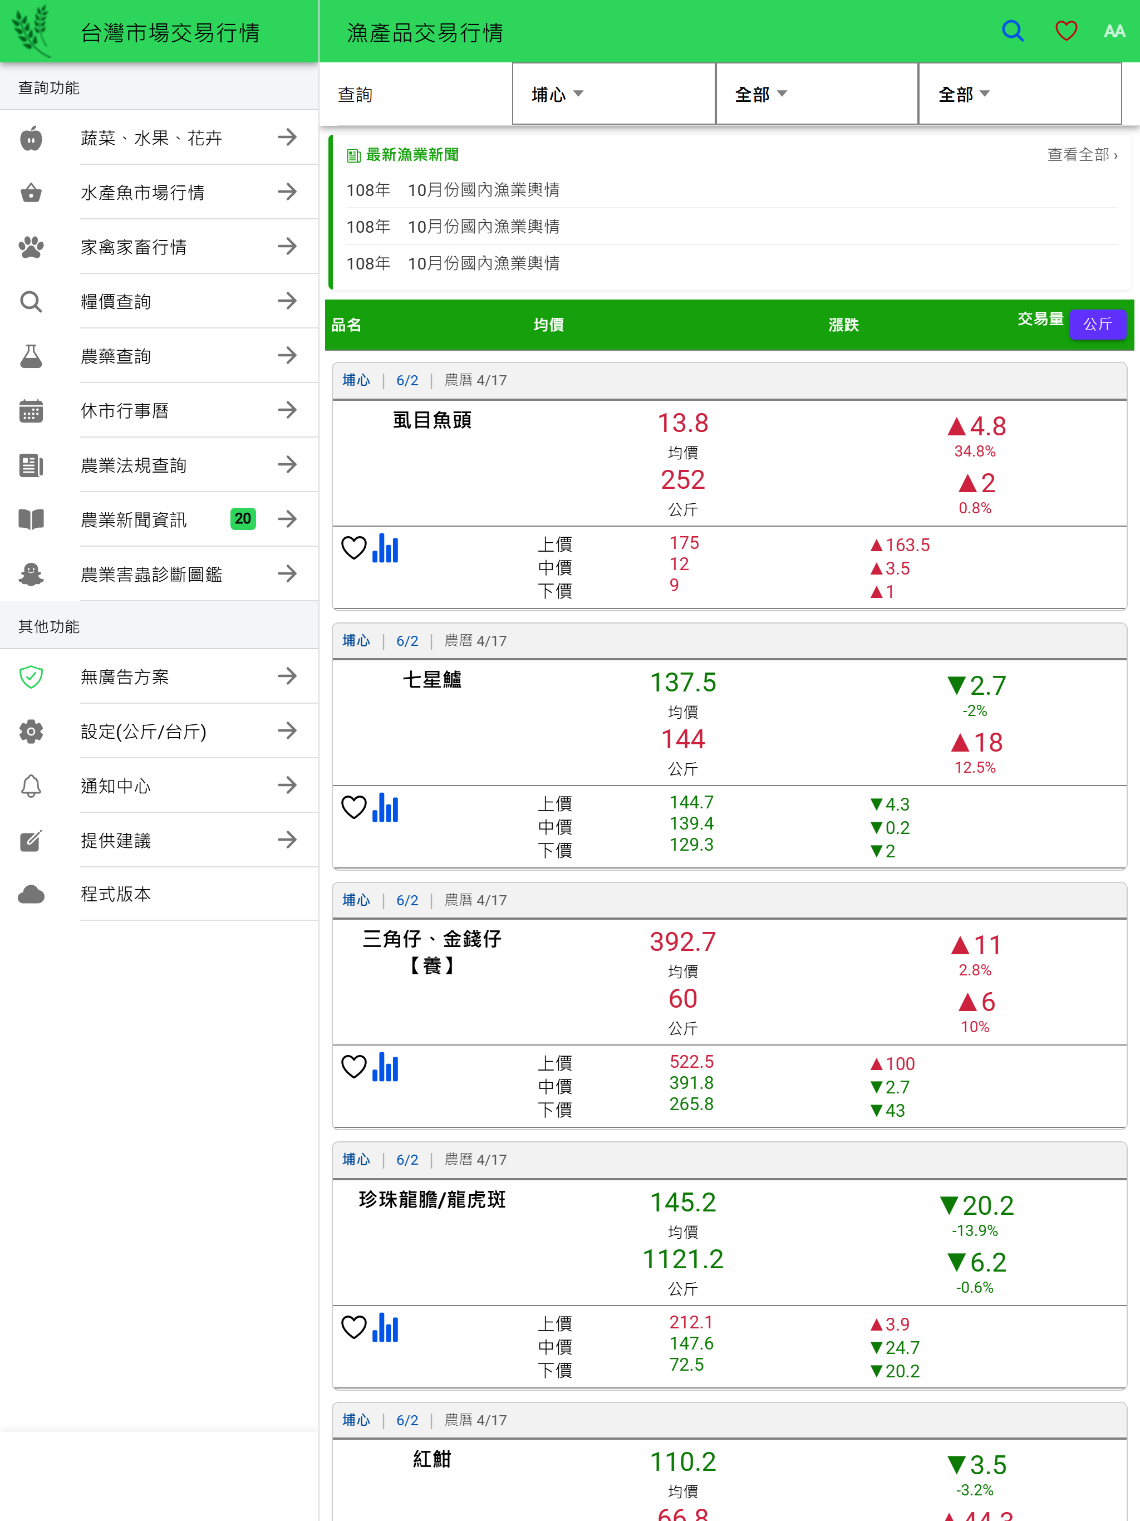Click the 20 badge on 農業新聞資訊
Screen dimensions: 1140x1521
[x=243, y=518]
